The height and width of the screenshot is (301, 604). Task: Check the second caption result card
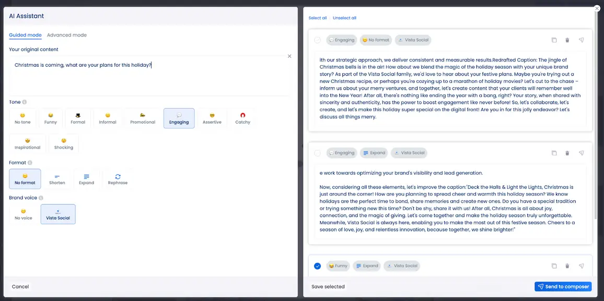click(317, 152)
